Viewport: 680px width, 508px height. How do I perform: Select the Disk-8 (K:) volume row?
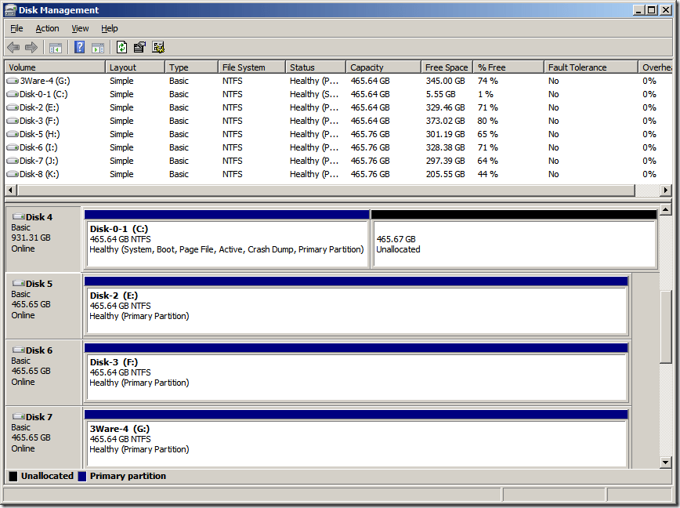point(38,174)
